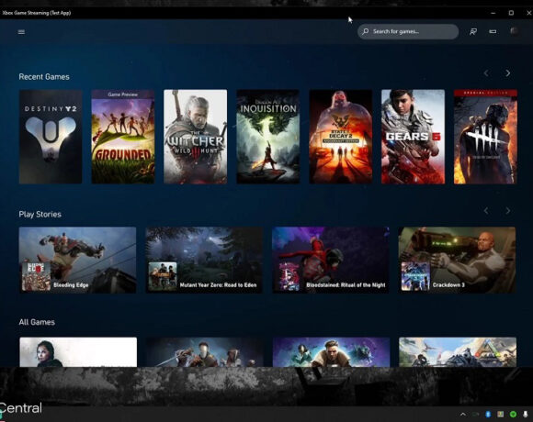
Task: Focus the Search for games field
Action: point(408,31)
